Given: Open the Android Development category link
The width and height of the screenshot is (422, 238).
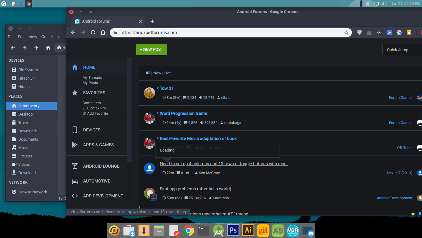Looking at the screenshot, I should (394, 198).
